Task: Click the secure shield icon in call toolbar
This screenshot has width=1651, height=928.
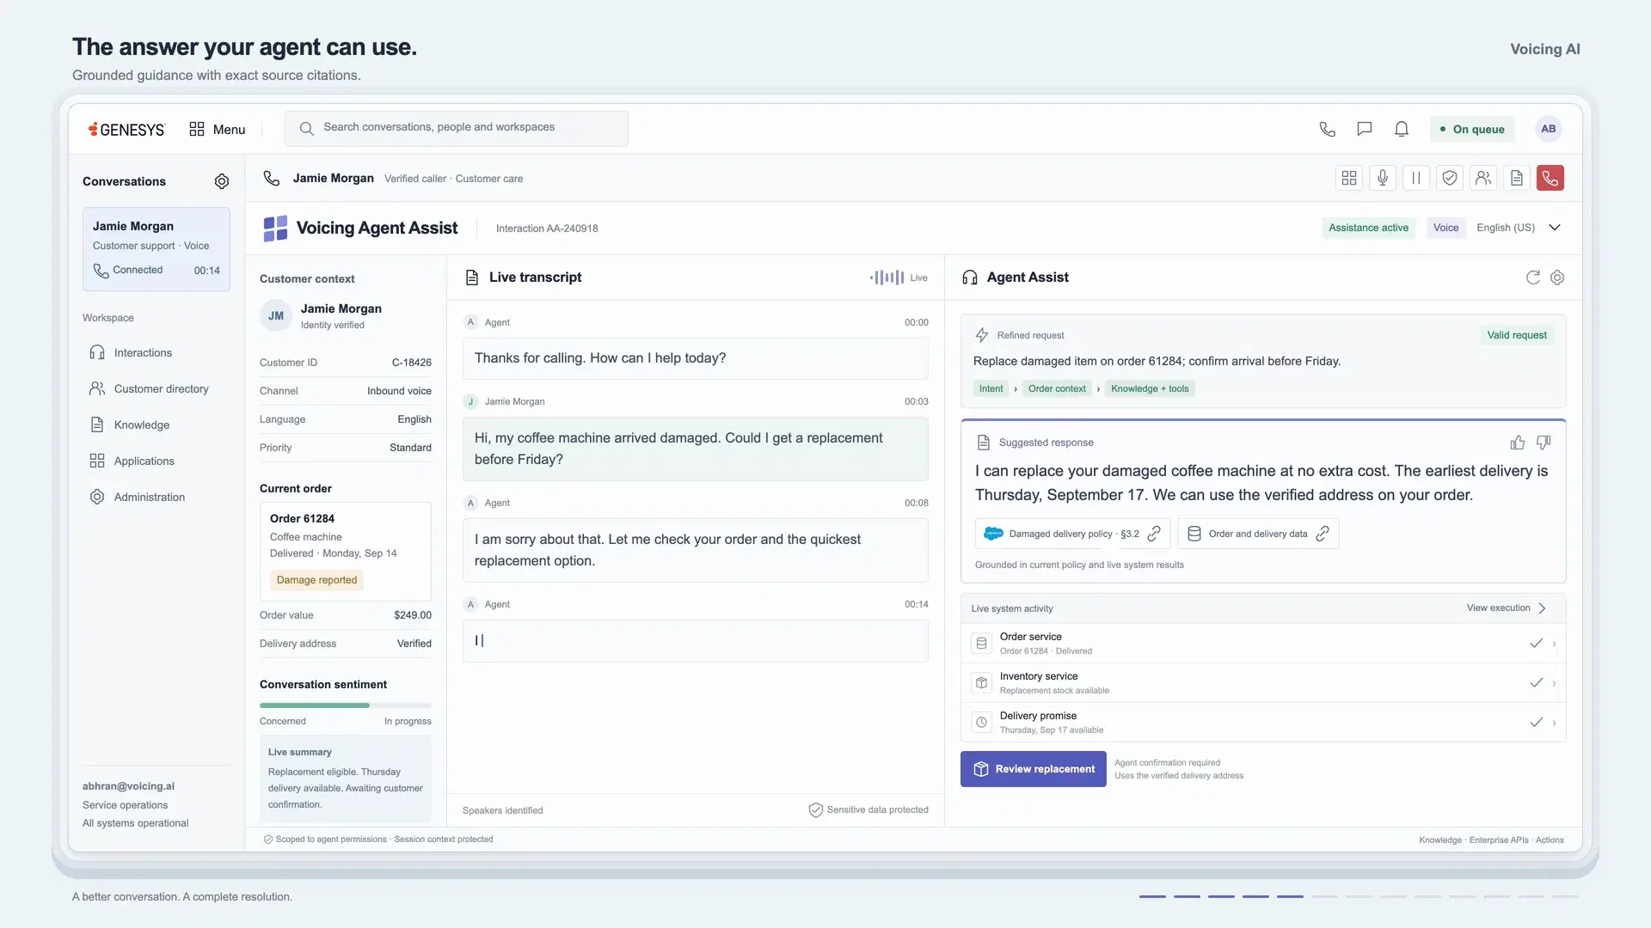Action: 1450,178
